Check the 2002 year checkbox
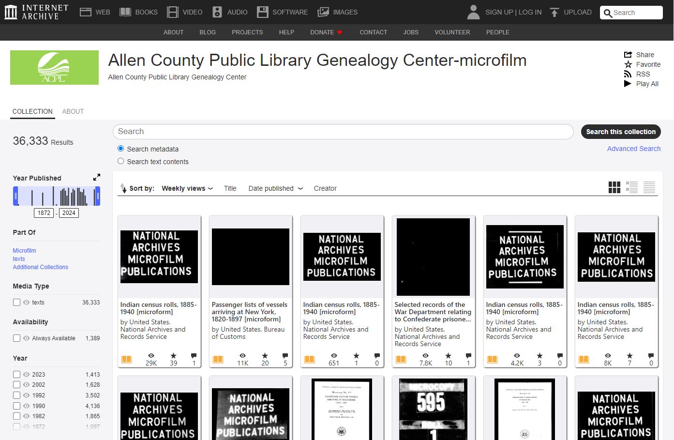The height and width of the screenshot is (440, 674). click(16, 385)
